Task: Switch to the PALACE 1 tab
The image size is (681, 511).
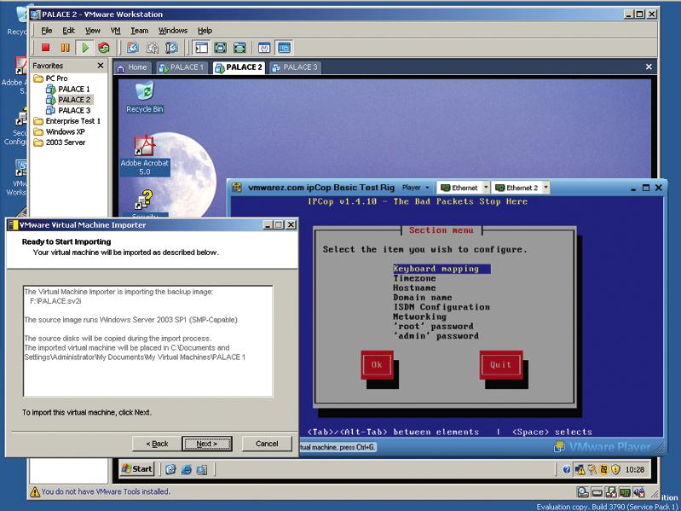Action: [182, 67]
